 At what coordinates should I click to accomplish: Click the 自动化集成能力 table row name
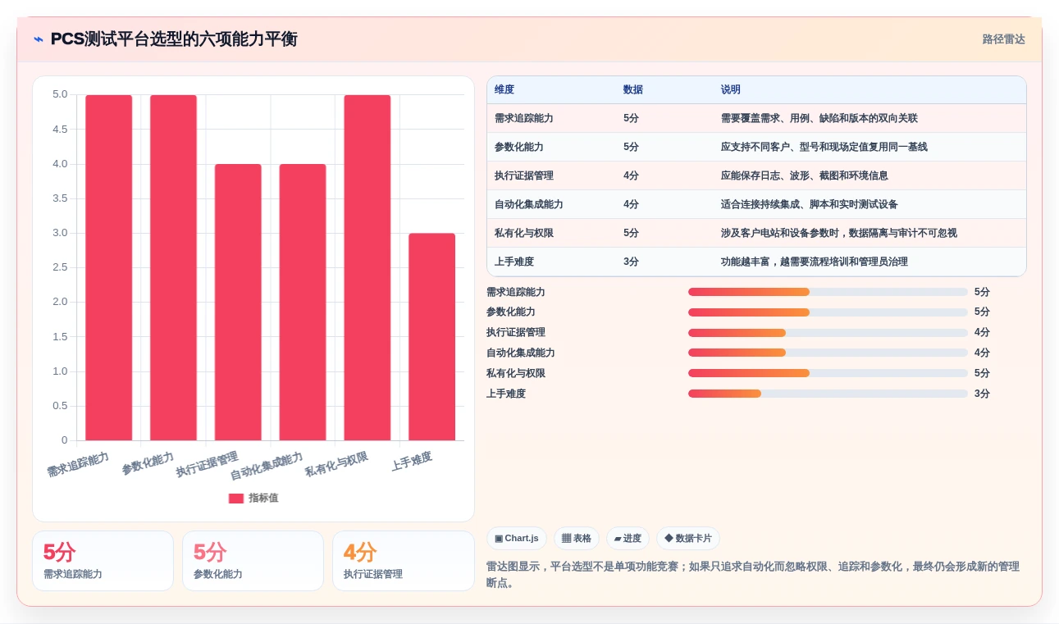point(529,204)
